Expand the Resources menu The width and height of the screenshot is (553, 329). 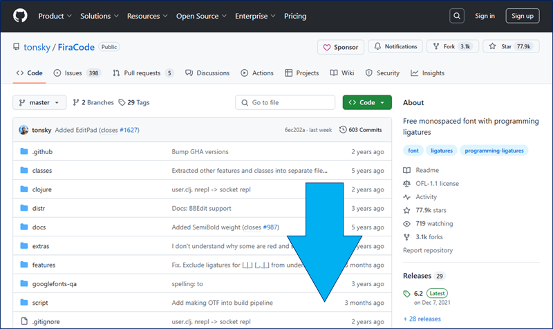[x=147, y=16]
